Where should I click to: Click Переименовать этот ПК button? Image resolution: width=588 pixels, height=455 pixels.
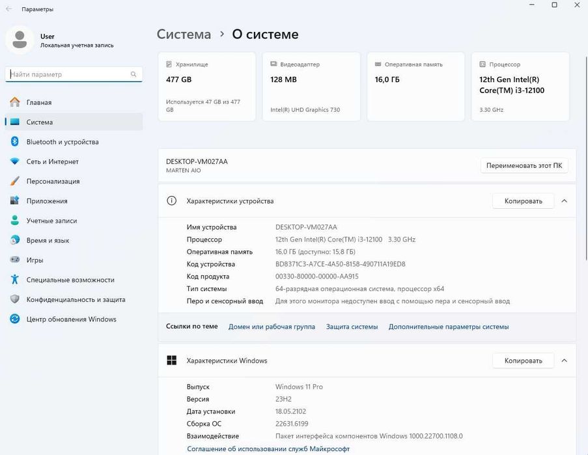tap(524, 165)
